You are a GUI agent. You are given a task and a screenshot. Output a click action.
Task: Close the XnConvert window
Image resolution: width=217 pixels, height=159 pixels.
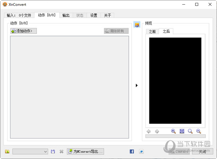tap(210, 4)
